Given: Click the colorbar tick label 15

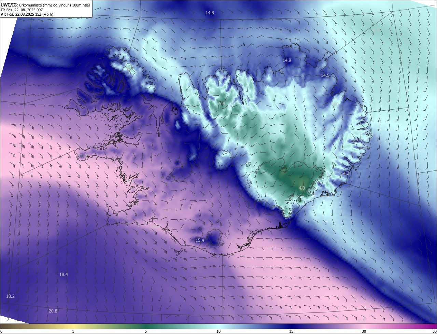Looking at the screenshot, I should click(291, 331).
